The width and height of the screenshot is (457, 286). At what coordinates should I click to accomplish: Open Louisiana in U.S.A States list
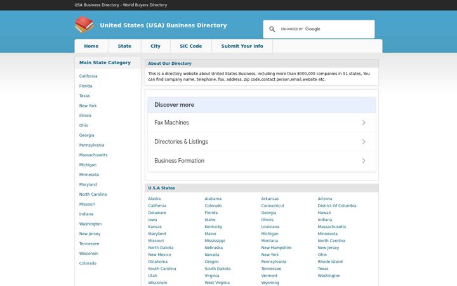[270, 227]
